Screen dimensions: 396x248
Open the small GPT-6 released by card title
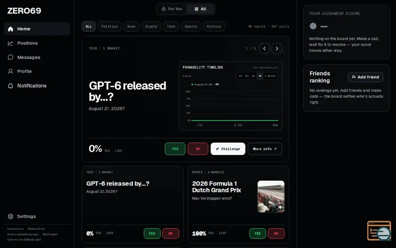click(x=118, y=184)
